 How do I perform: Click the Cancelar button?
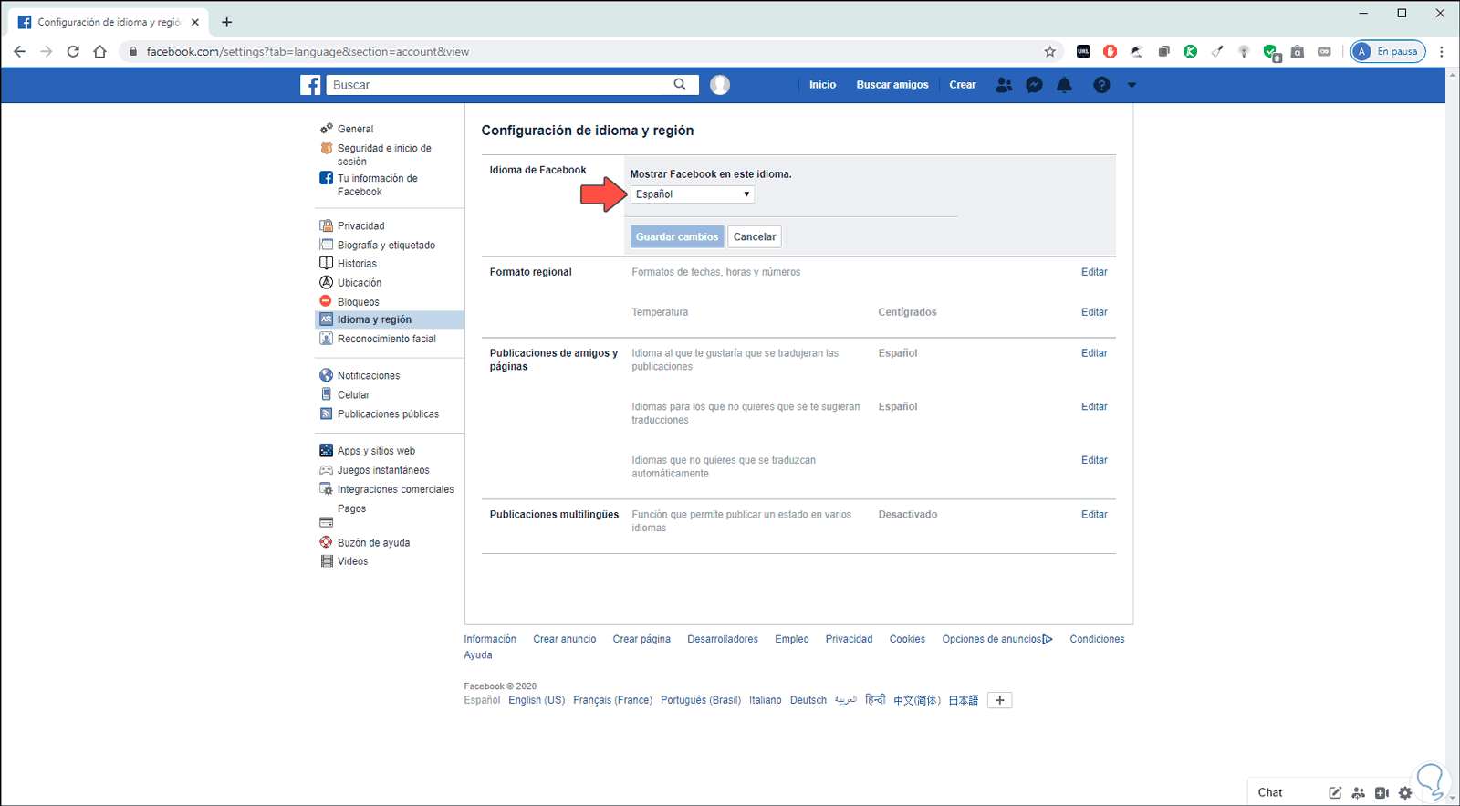755,236
